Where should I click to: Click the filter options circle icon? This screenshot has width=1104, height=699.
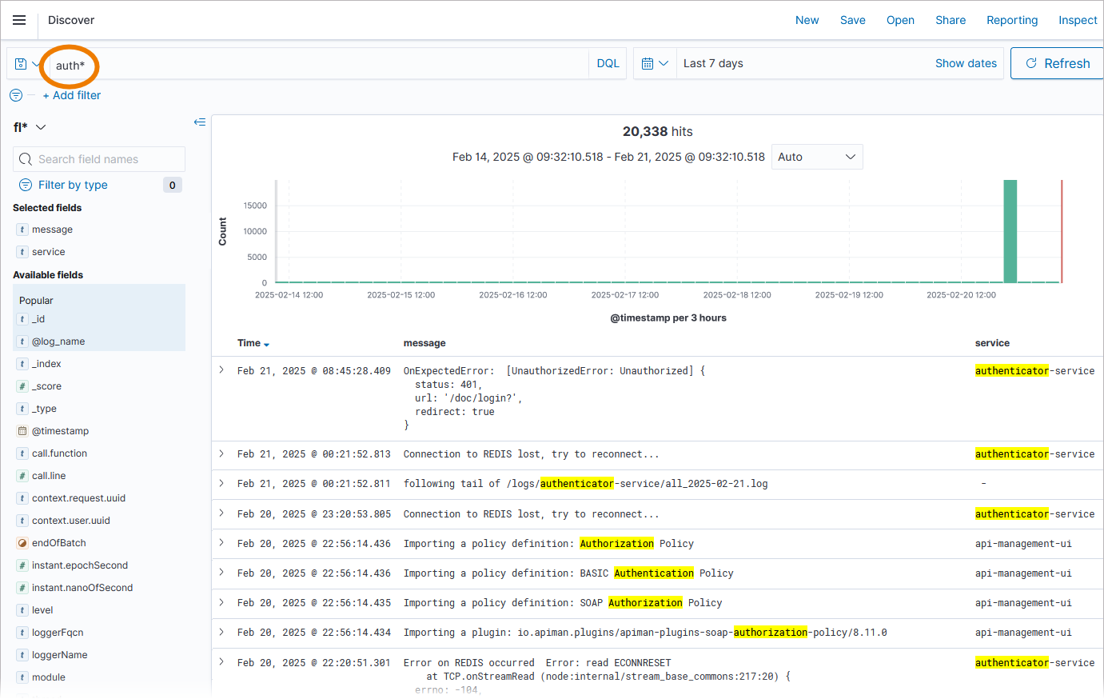point(16,95)
